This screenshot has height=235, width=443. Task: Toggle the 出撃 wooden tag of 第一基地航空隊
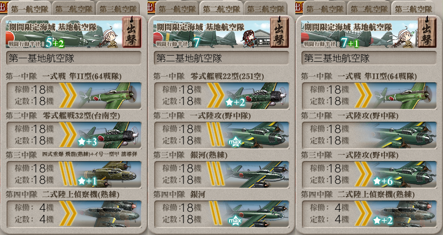coord(131,32)
